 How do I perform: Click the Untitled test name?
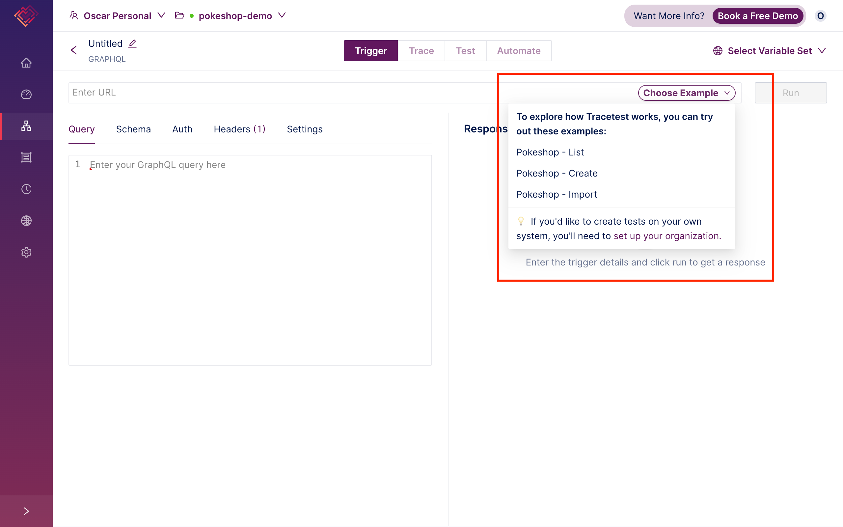(x=105, y=43)
